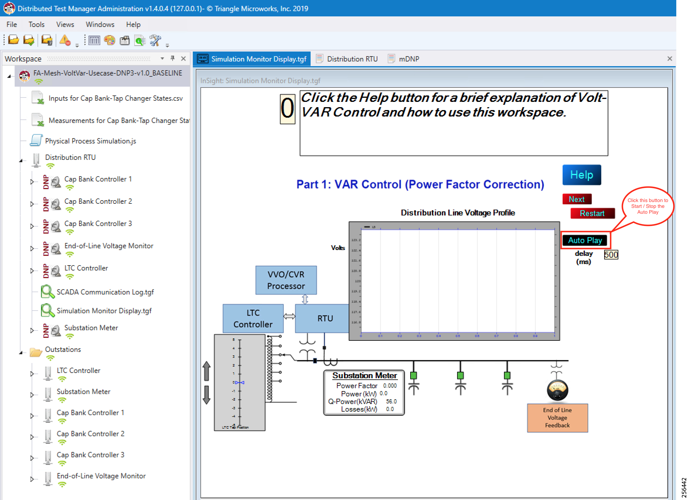Click the red Restart button
Viewport: 688px width, 500px height.
[x=592, y=213]
